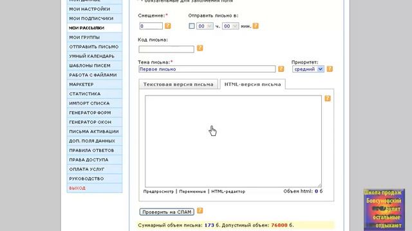
Task: Open the HTML-редактор link
Action: tap(228, 191)
